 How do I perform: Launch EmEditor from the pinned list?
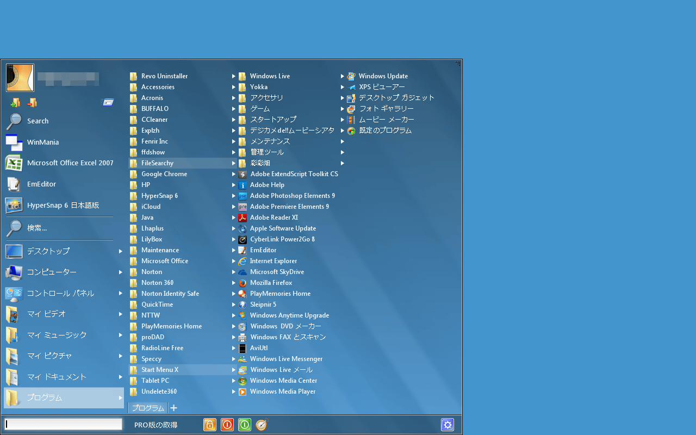click(64, 184)
